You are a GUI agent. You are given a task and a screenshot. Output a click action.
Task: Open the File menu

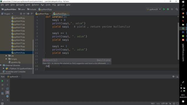coord(2,5)
